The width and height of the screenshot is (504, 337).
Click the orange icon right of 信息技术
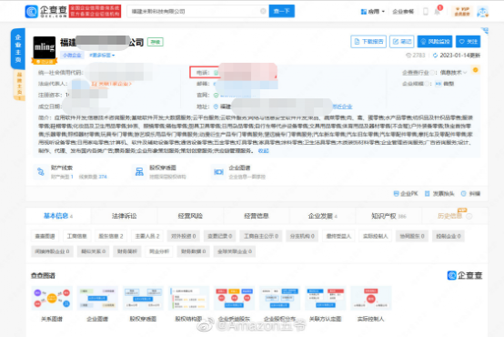[x=476, y=70]
